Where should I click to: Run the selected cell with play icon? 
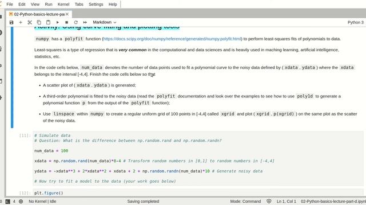point(57,22)
